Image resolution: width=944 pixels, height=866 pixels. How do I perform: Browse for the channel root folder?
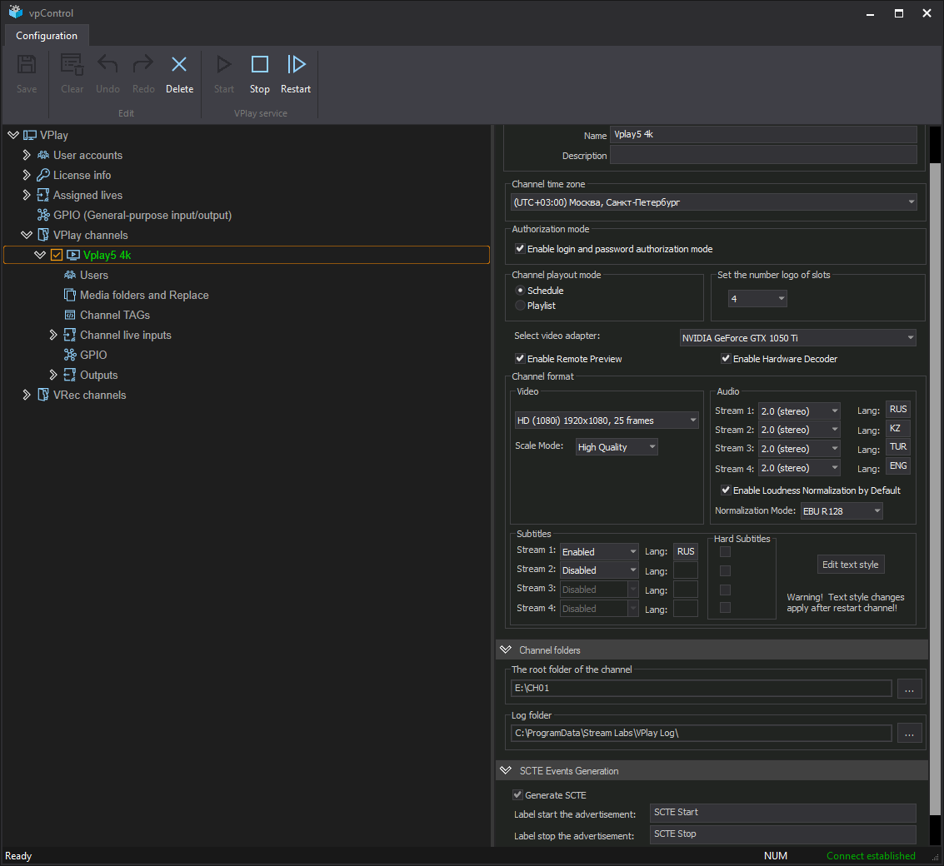[910, 689]
